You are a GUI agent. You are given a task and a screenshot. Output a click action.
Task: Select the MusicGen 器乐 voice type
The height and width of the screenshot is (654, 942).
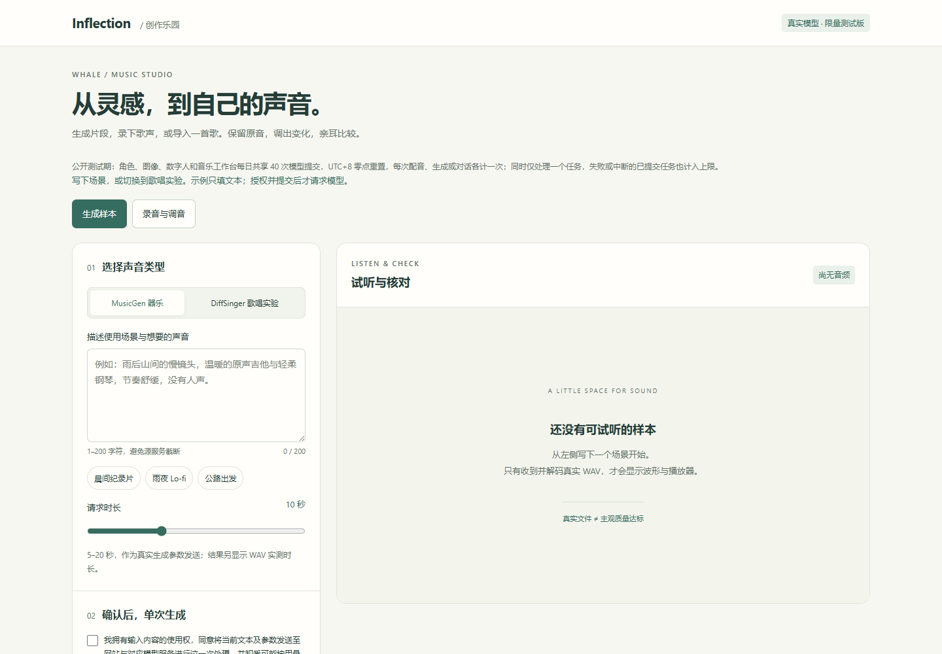(x=137, y=303)
